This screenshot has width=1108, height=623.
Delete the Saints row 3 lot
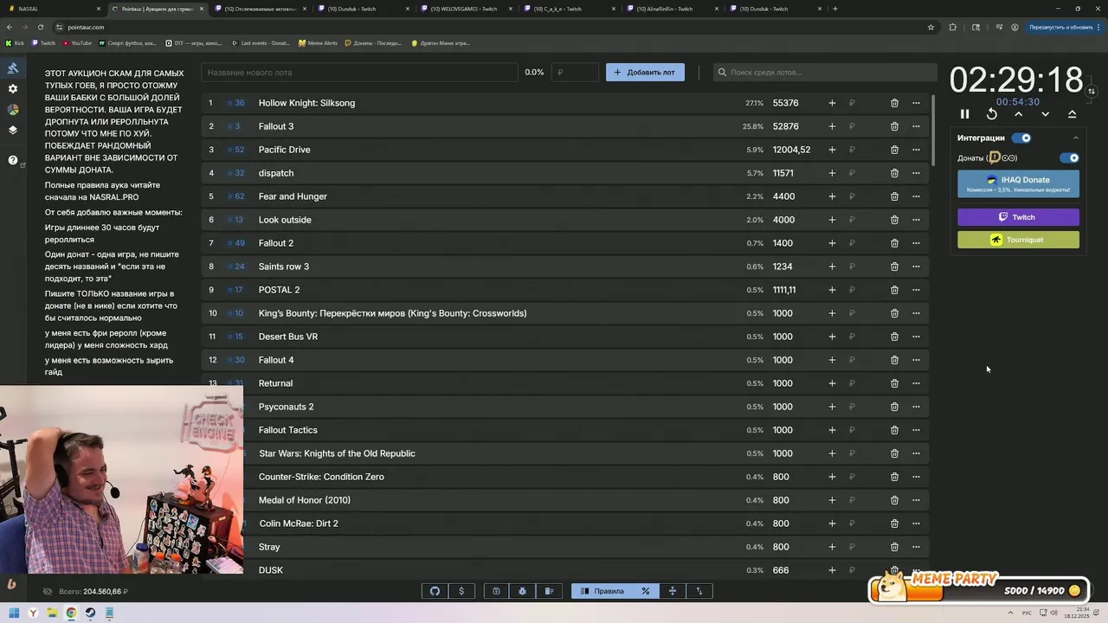tap(894, 267)
